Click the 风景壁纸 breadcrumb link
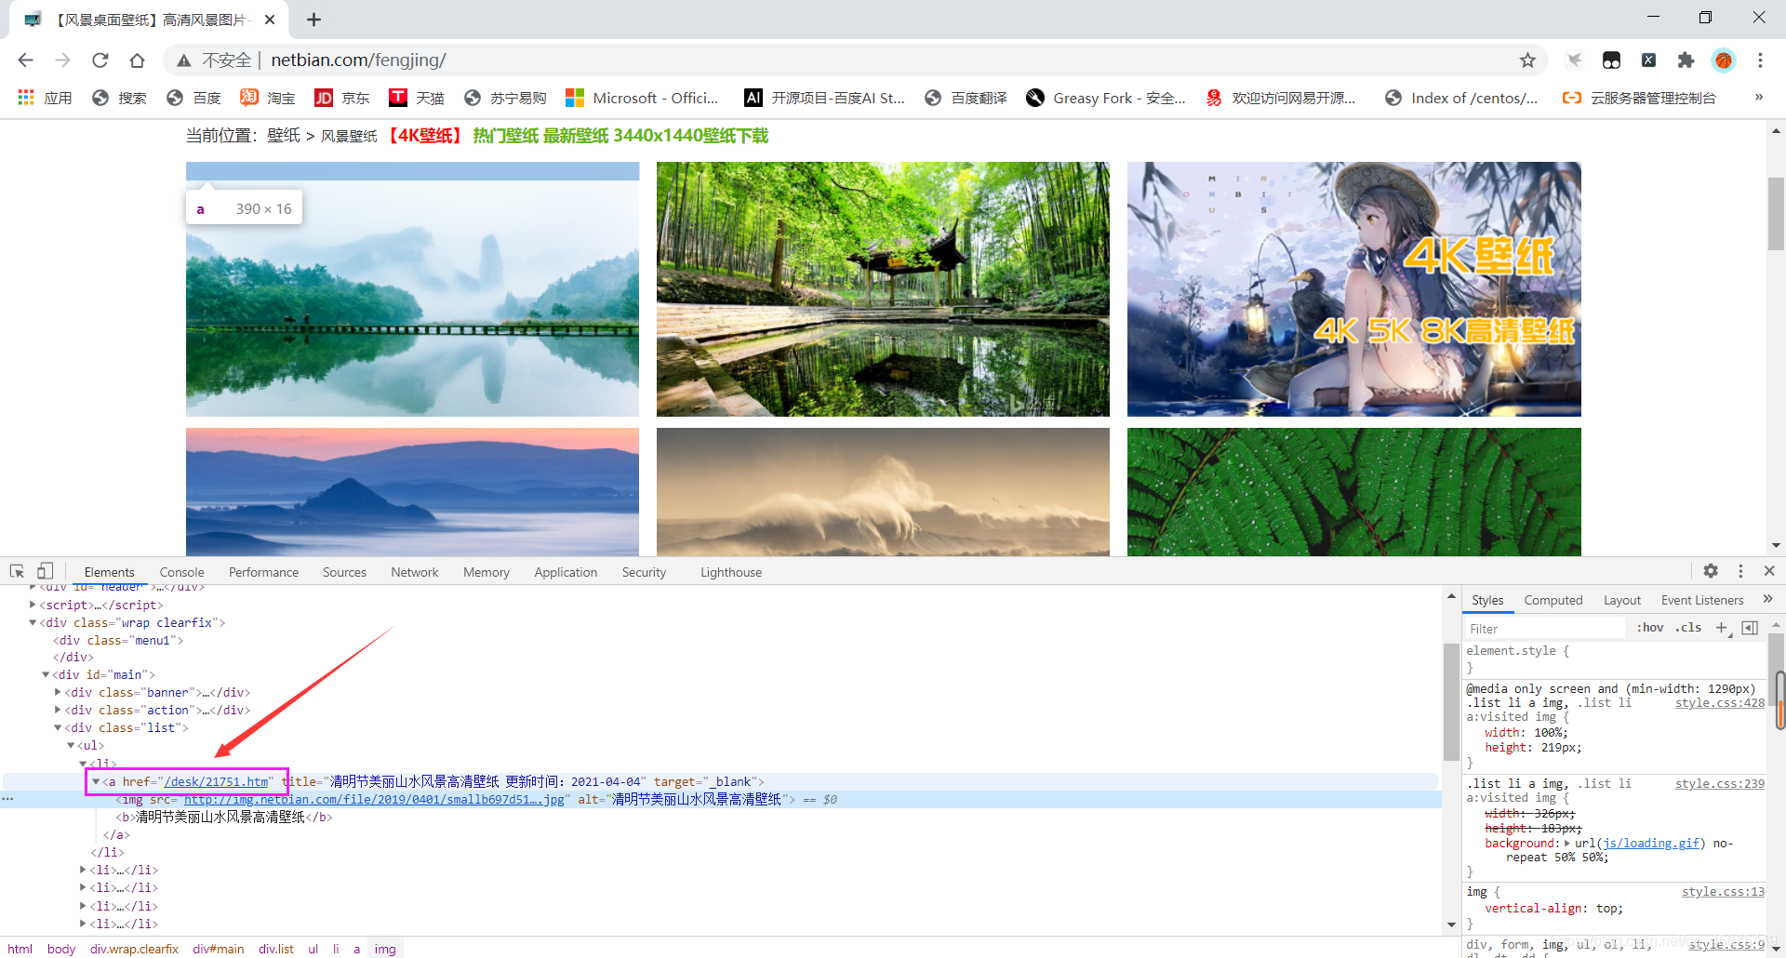1786x958 pixels. pyautogui.click(x=349, y=136)
